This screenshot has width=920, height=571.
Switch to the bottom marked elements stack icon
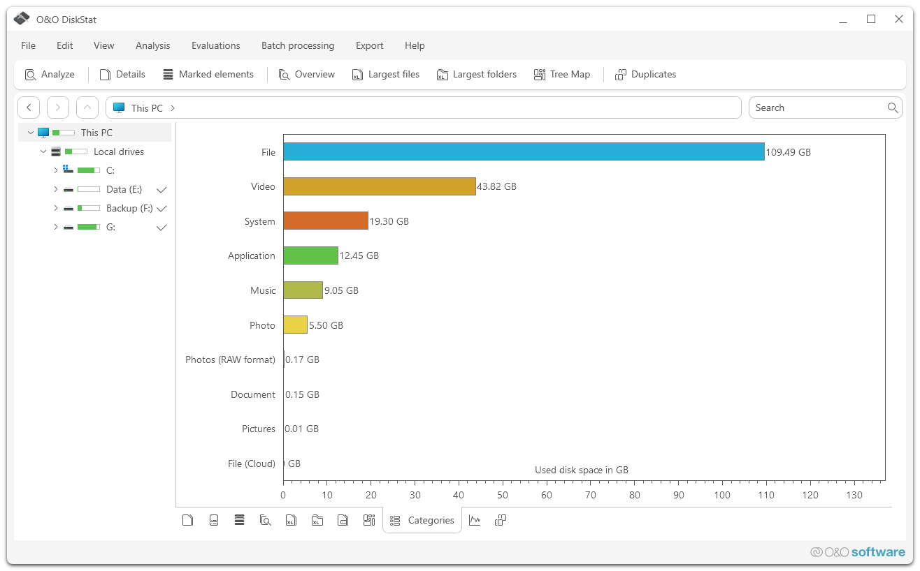(x=239, y=519)
